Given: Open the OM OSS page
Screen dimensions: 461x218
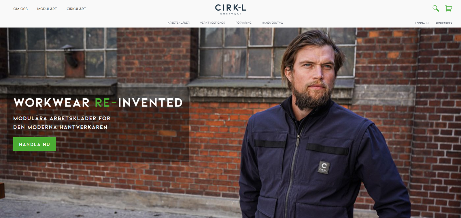Looking at the screenshot, I should click(x=20, y=9).
